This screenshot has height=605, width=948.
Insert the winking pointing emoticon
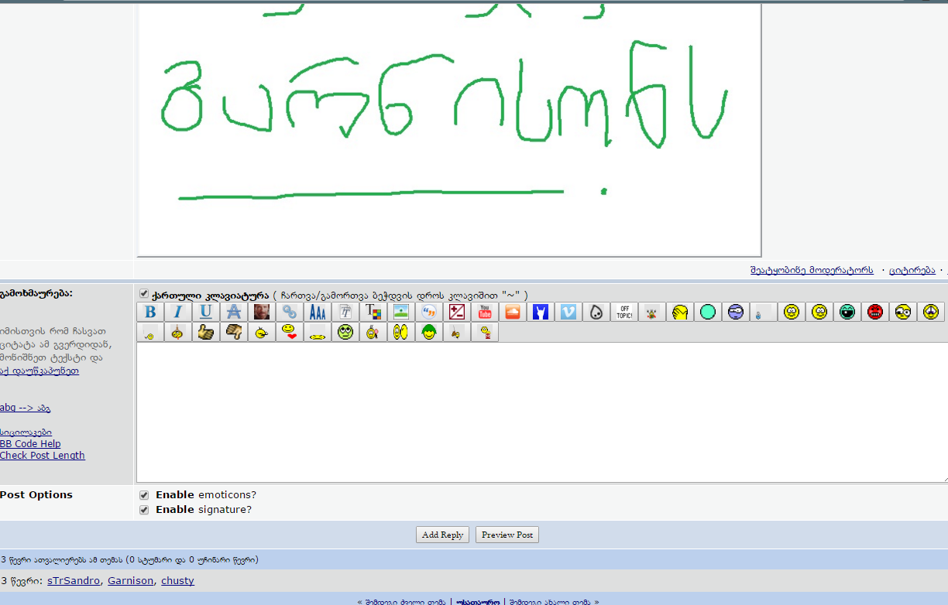262,333
